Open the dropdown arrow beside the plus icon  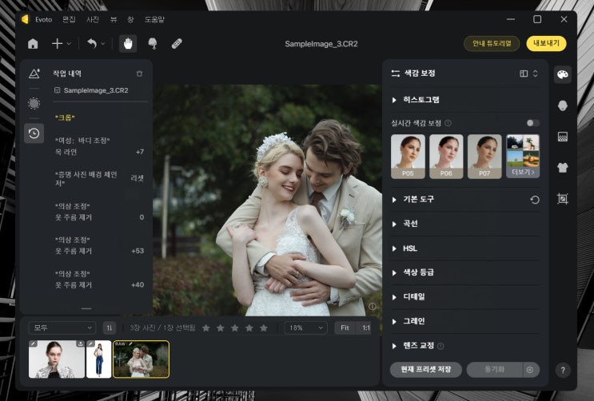(69, 44)
